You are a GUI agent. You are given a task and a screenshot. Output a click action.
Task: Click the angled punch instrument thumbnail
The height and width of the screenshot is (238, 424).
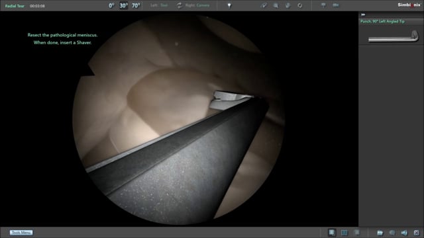tap(394, 36)
